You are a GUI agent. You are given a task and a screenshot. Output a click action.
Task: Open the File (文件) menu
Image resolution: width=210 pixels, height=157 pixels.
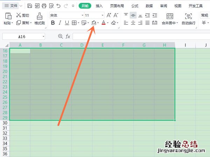(x=11, y=6)
